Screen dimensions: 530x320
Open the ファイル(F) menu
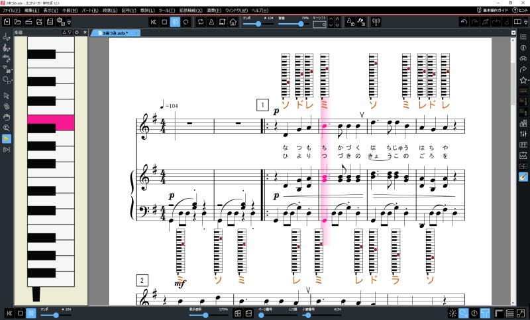coord(11,11)
